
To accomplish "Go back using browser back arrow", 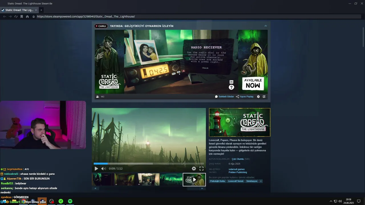I will click(5, 17).
